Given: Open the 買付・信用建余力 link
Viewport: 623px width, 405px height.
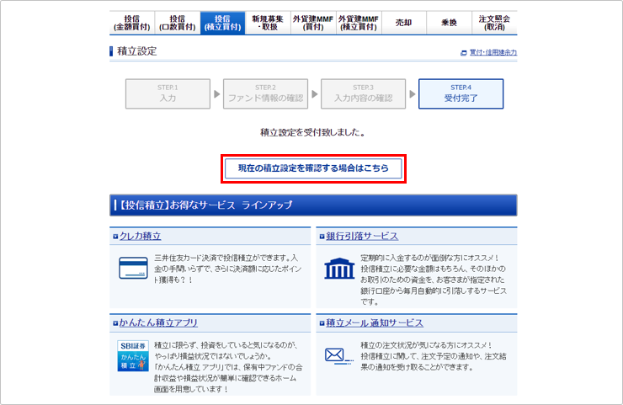Looking at the screenshot, I should click(493, 53).
